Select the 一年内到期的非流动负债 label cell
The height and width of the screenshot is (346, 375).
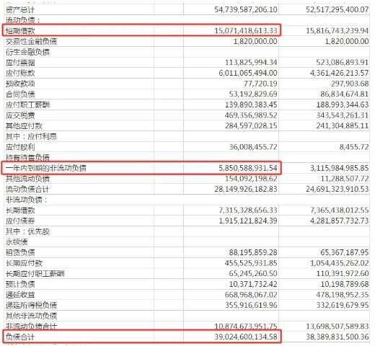pos(79,168)
